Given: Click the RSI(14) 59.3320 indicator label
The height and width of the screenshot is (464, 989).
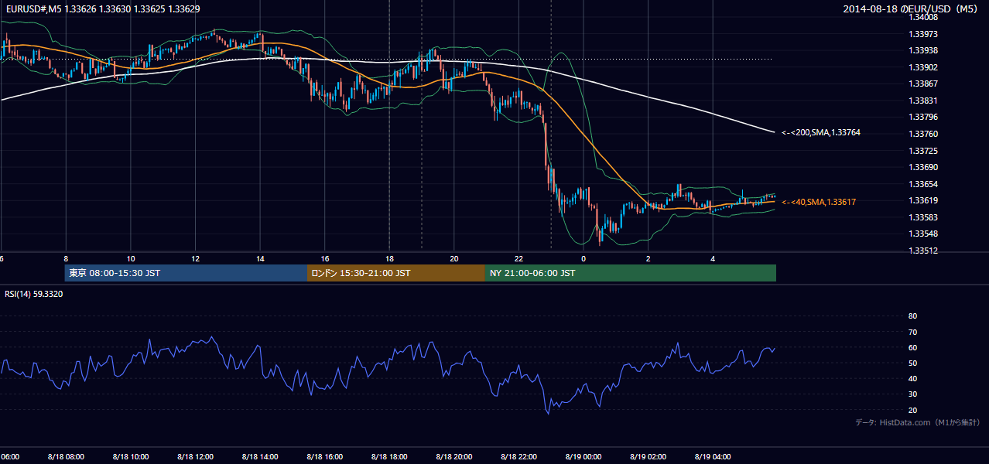Looking at the screenshot, I should pos(34,294).
